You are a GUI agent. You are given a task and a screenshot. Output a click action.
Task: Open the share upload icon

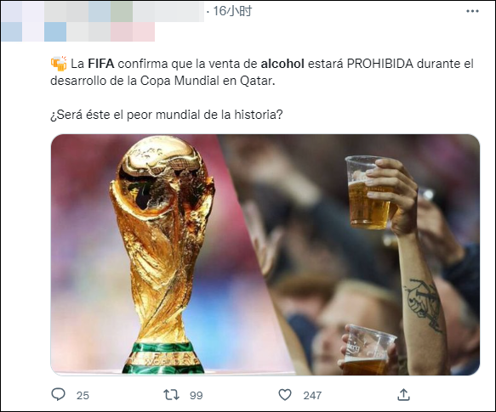pos(403,395)
